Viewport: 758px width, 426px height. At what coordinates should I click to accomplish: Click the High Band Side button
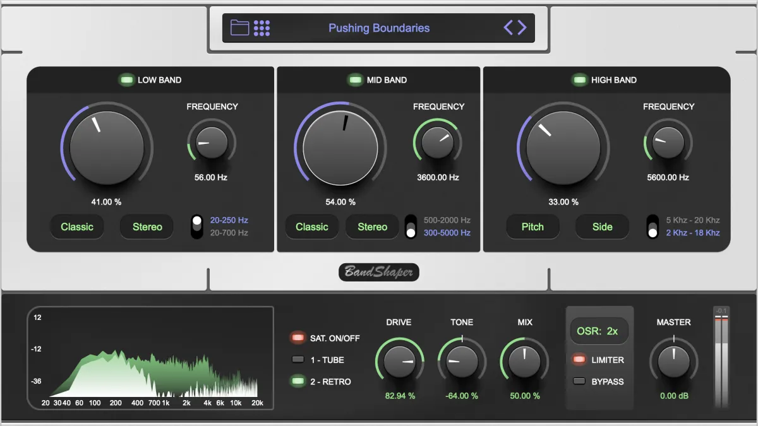coord(603,227)
